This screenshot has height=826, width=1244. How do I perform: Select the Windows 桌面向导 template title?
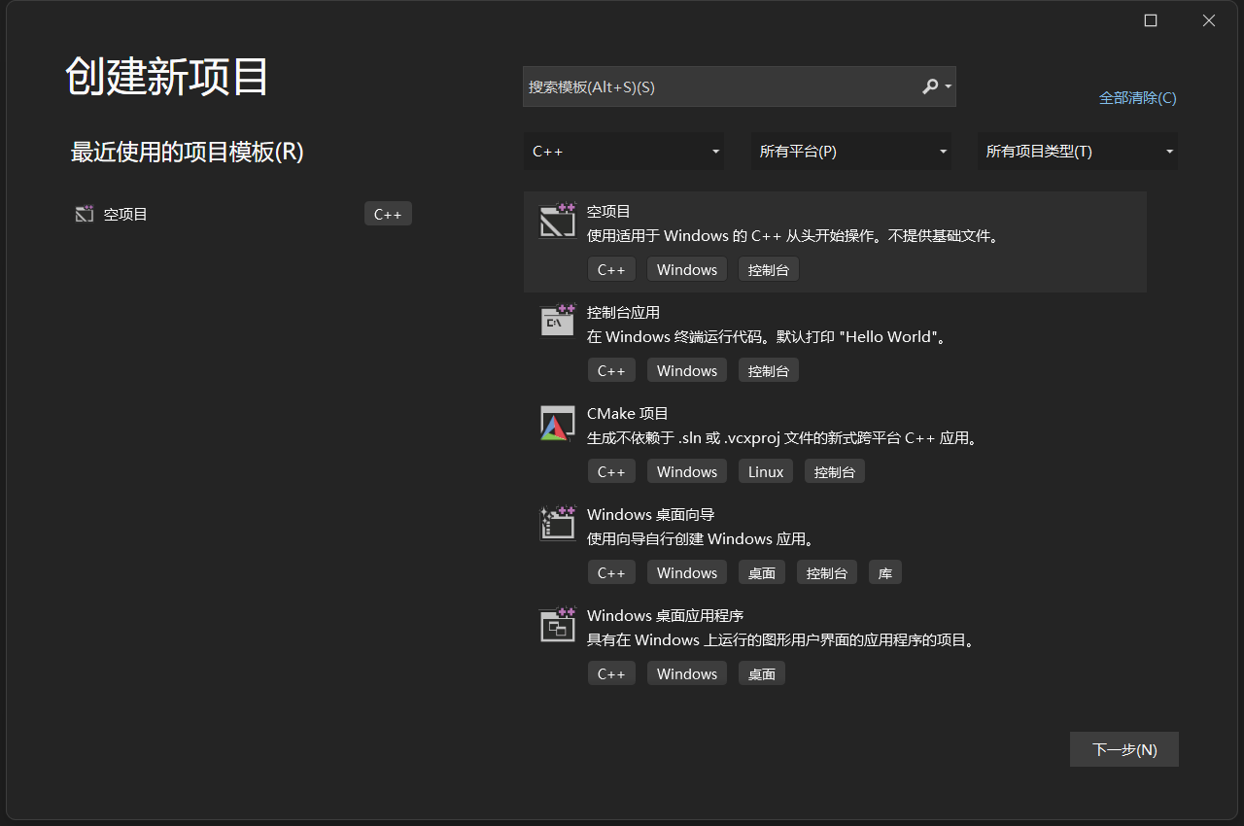click(651, 514)
